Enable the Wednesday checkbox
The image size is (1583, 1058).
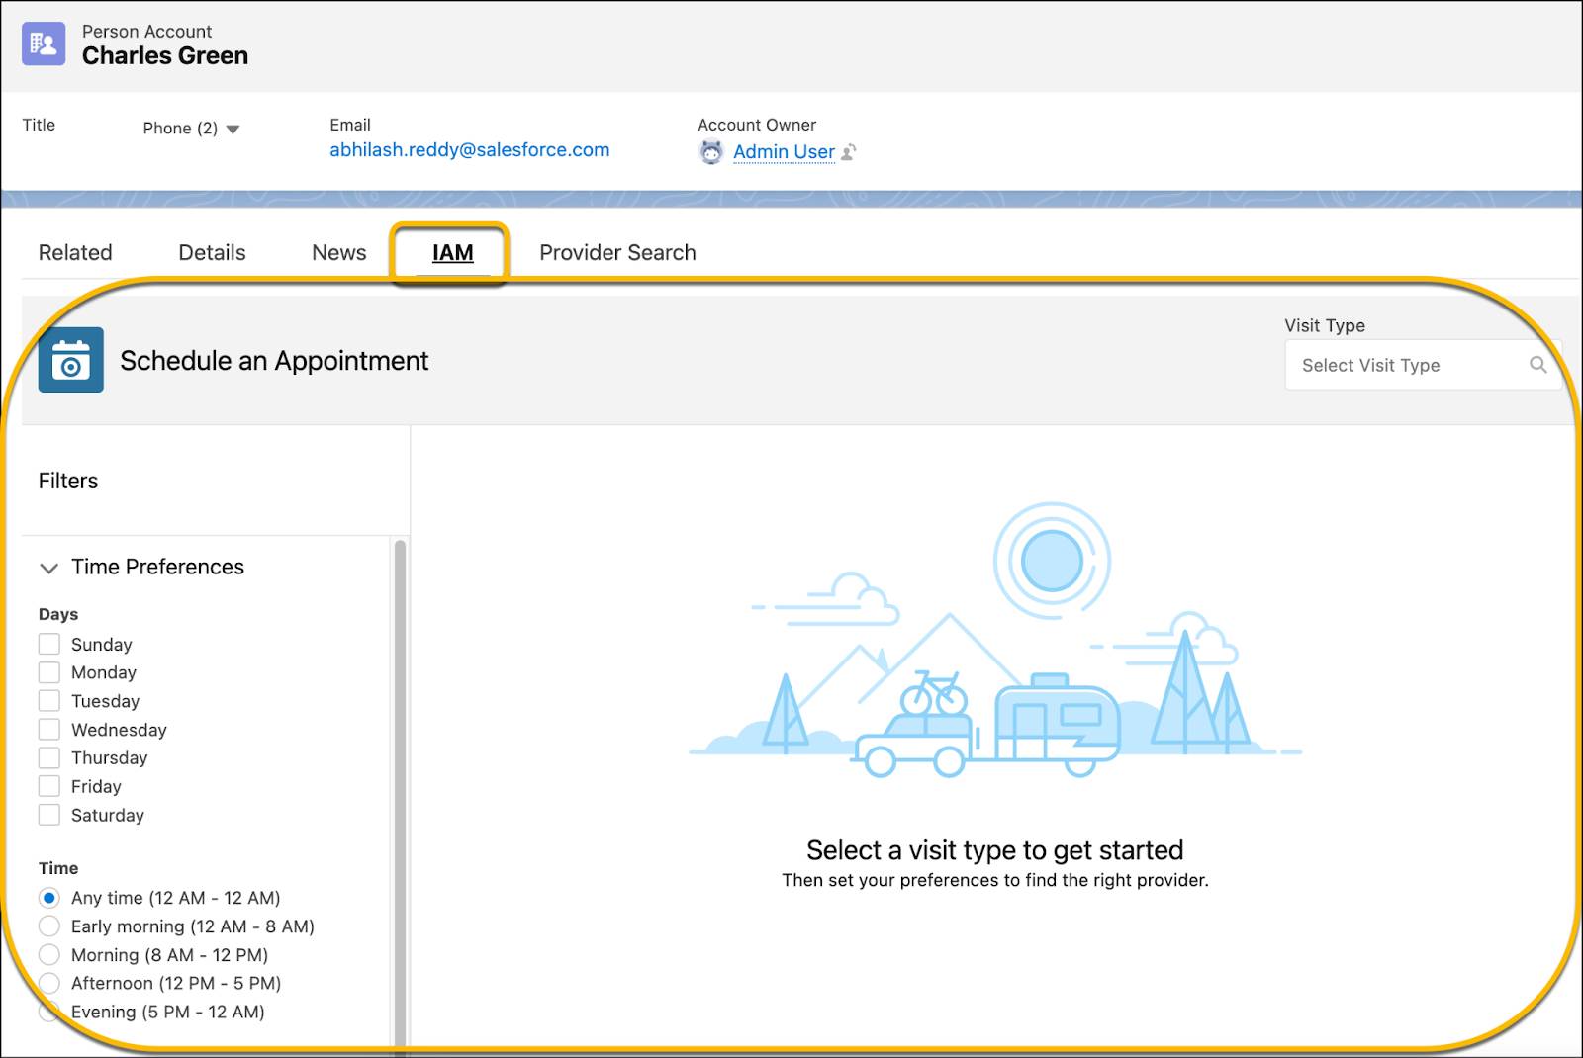49,729
